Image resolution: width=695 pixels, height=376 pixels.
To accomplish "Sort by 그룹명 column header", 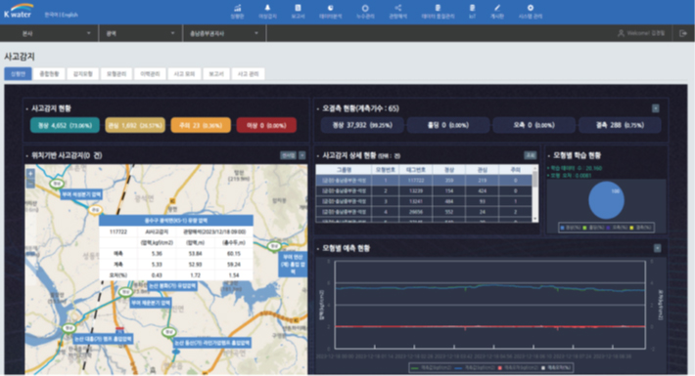I will [344, 170].
